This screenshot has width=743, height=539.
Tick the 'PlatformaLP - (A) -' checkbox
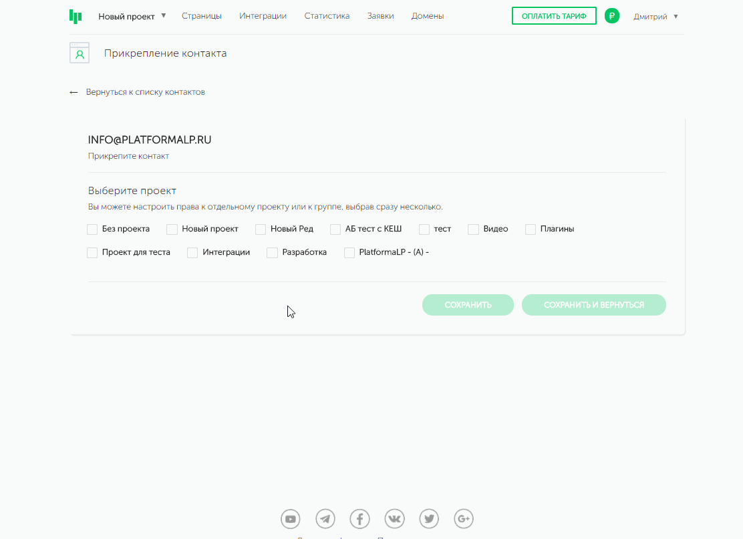[349, 253]
